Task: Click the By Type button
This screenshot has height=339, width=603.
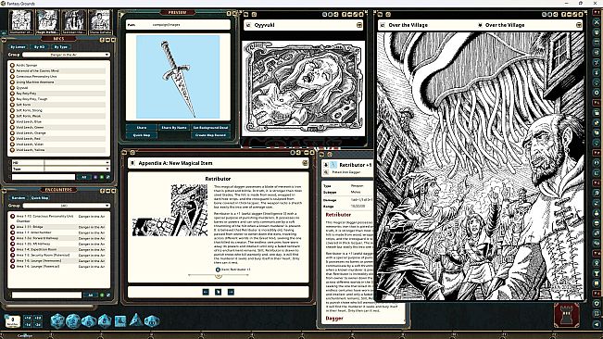Action: tap(60, 47)
